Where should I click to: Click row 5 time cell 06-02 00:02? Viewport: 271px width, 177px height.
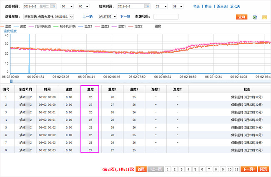pyautogui.click(x=47, y=127)
